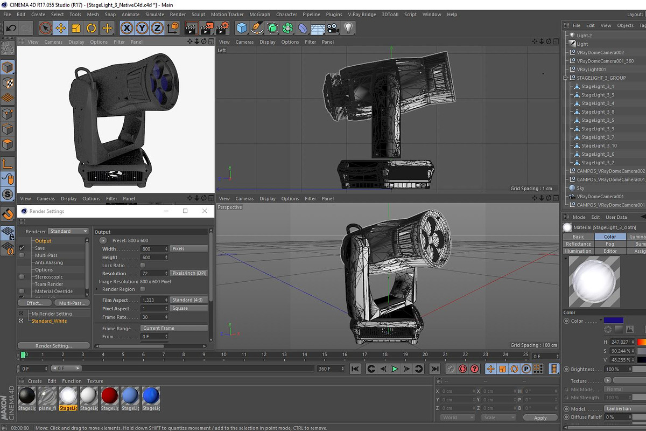
Task: Toggle the Z axis lock
Action: (157, 27)
